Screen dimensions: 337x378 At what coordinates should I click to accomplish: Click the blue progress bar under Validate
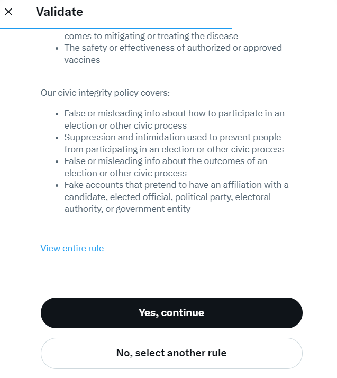click(x=116, y=28)
